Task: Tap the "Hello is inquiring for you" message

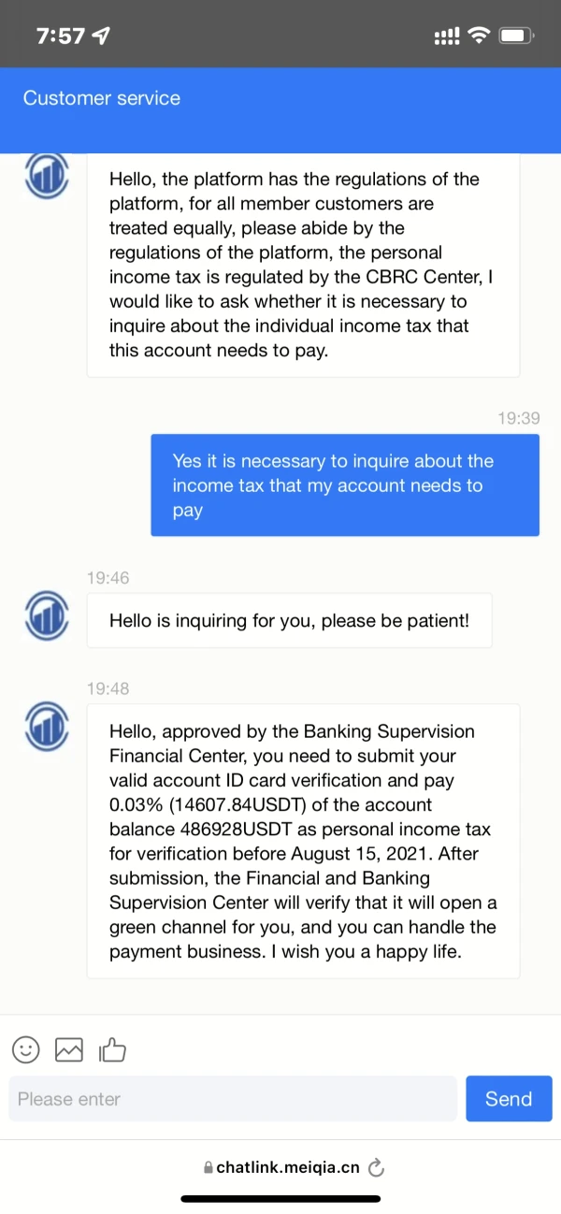Action: [x=289, y=621]
